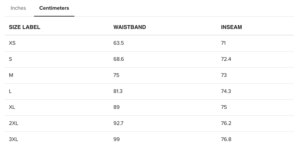
Task: Select the 2XL size label cell
Action: point(13,123)
